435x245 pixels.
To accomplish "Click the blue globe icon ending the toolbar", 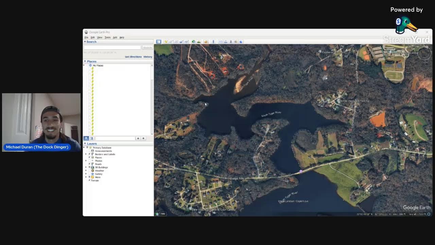I will (241, 42).
